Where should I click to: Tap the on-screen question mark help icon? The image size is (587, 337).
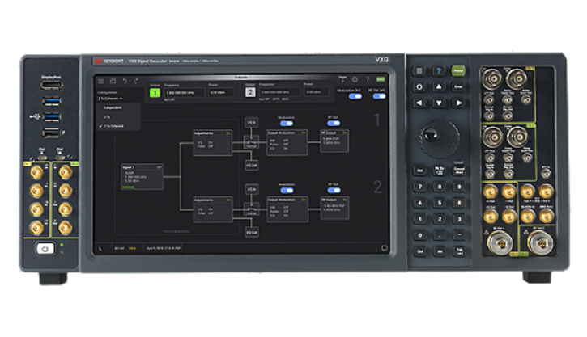click(368, 79)
